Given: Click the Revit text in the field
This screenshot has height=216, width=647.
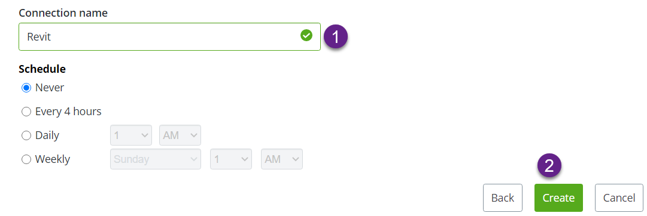Looking at the screenshot, I should [39, 36].
